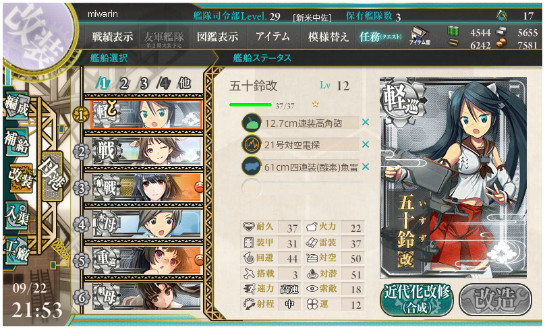Image resolution: width=545 pixels, height=329 pixels.
Task: Select the battleship in slot 2
Action: pos(146,151)
